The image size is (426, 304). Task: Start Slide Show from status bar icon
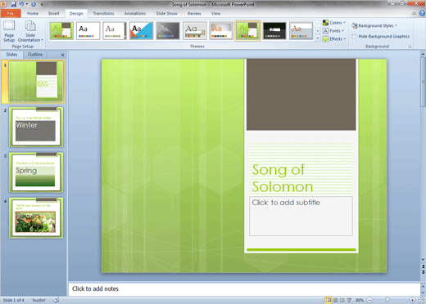tap(349, 300)
